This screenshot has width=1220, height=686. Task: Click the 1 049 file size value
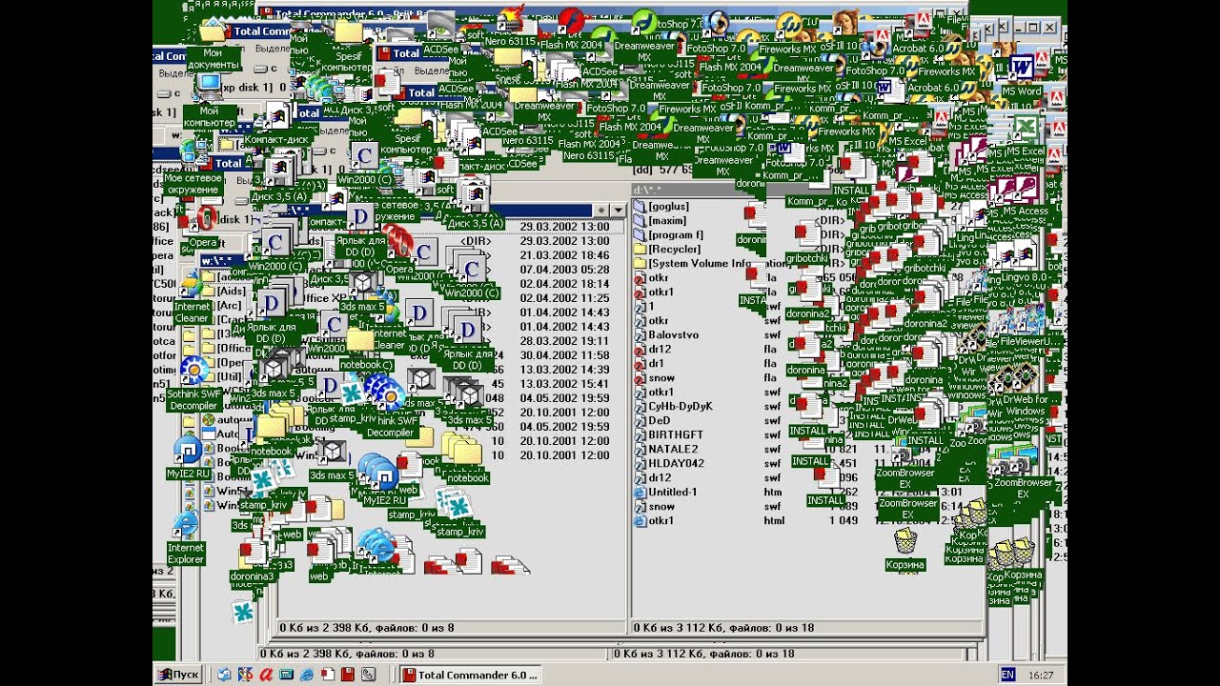(842, 521)
